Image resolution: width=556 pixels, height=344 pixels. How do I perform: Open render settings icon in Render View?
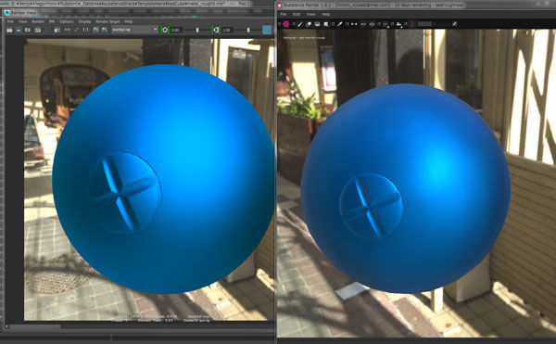click(57, 31)
